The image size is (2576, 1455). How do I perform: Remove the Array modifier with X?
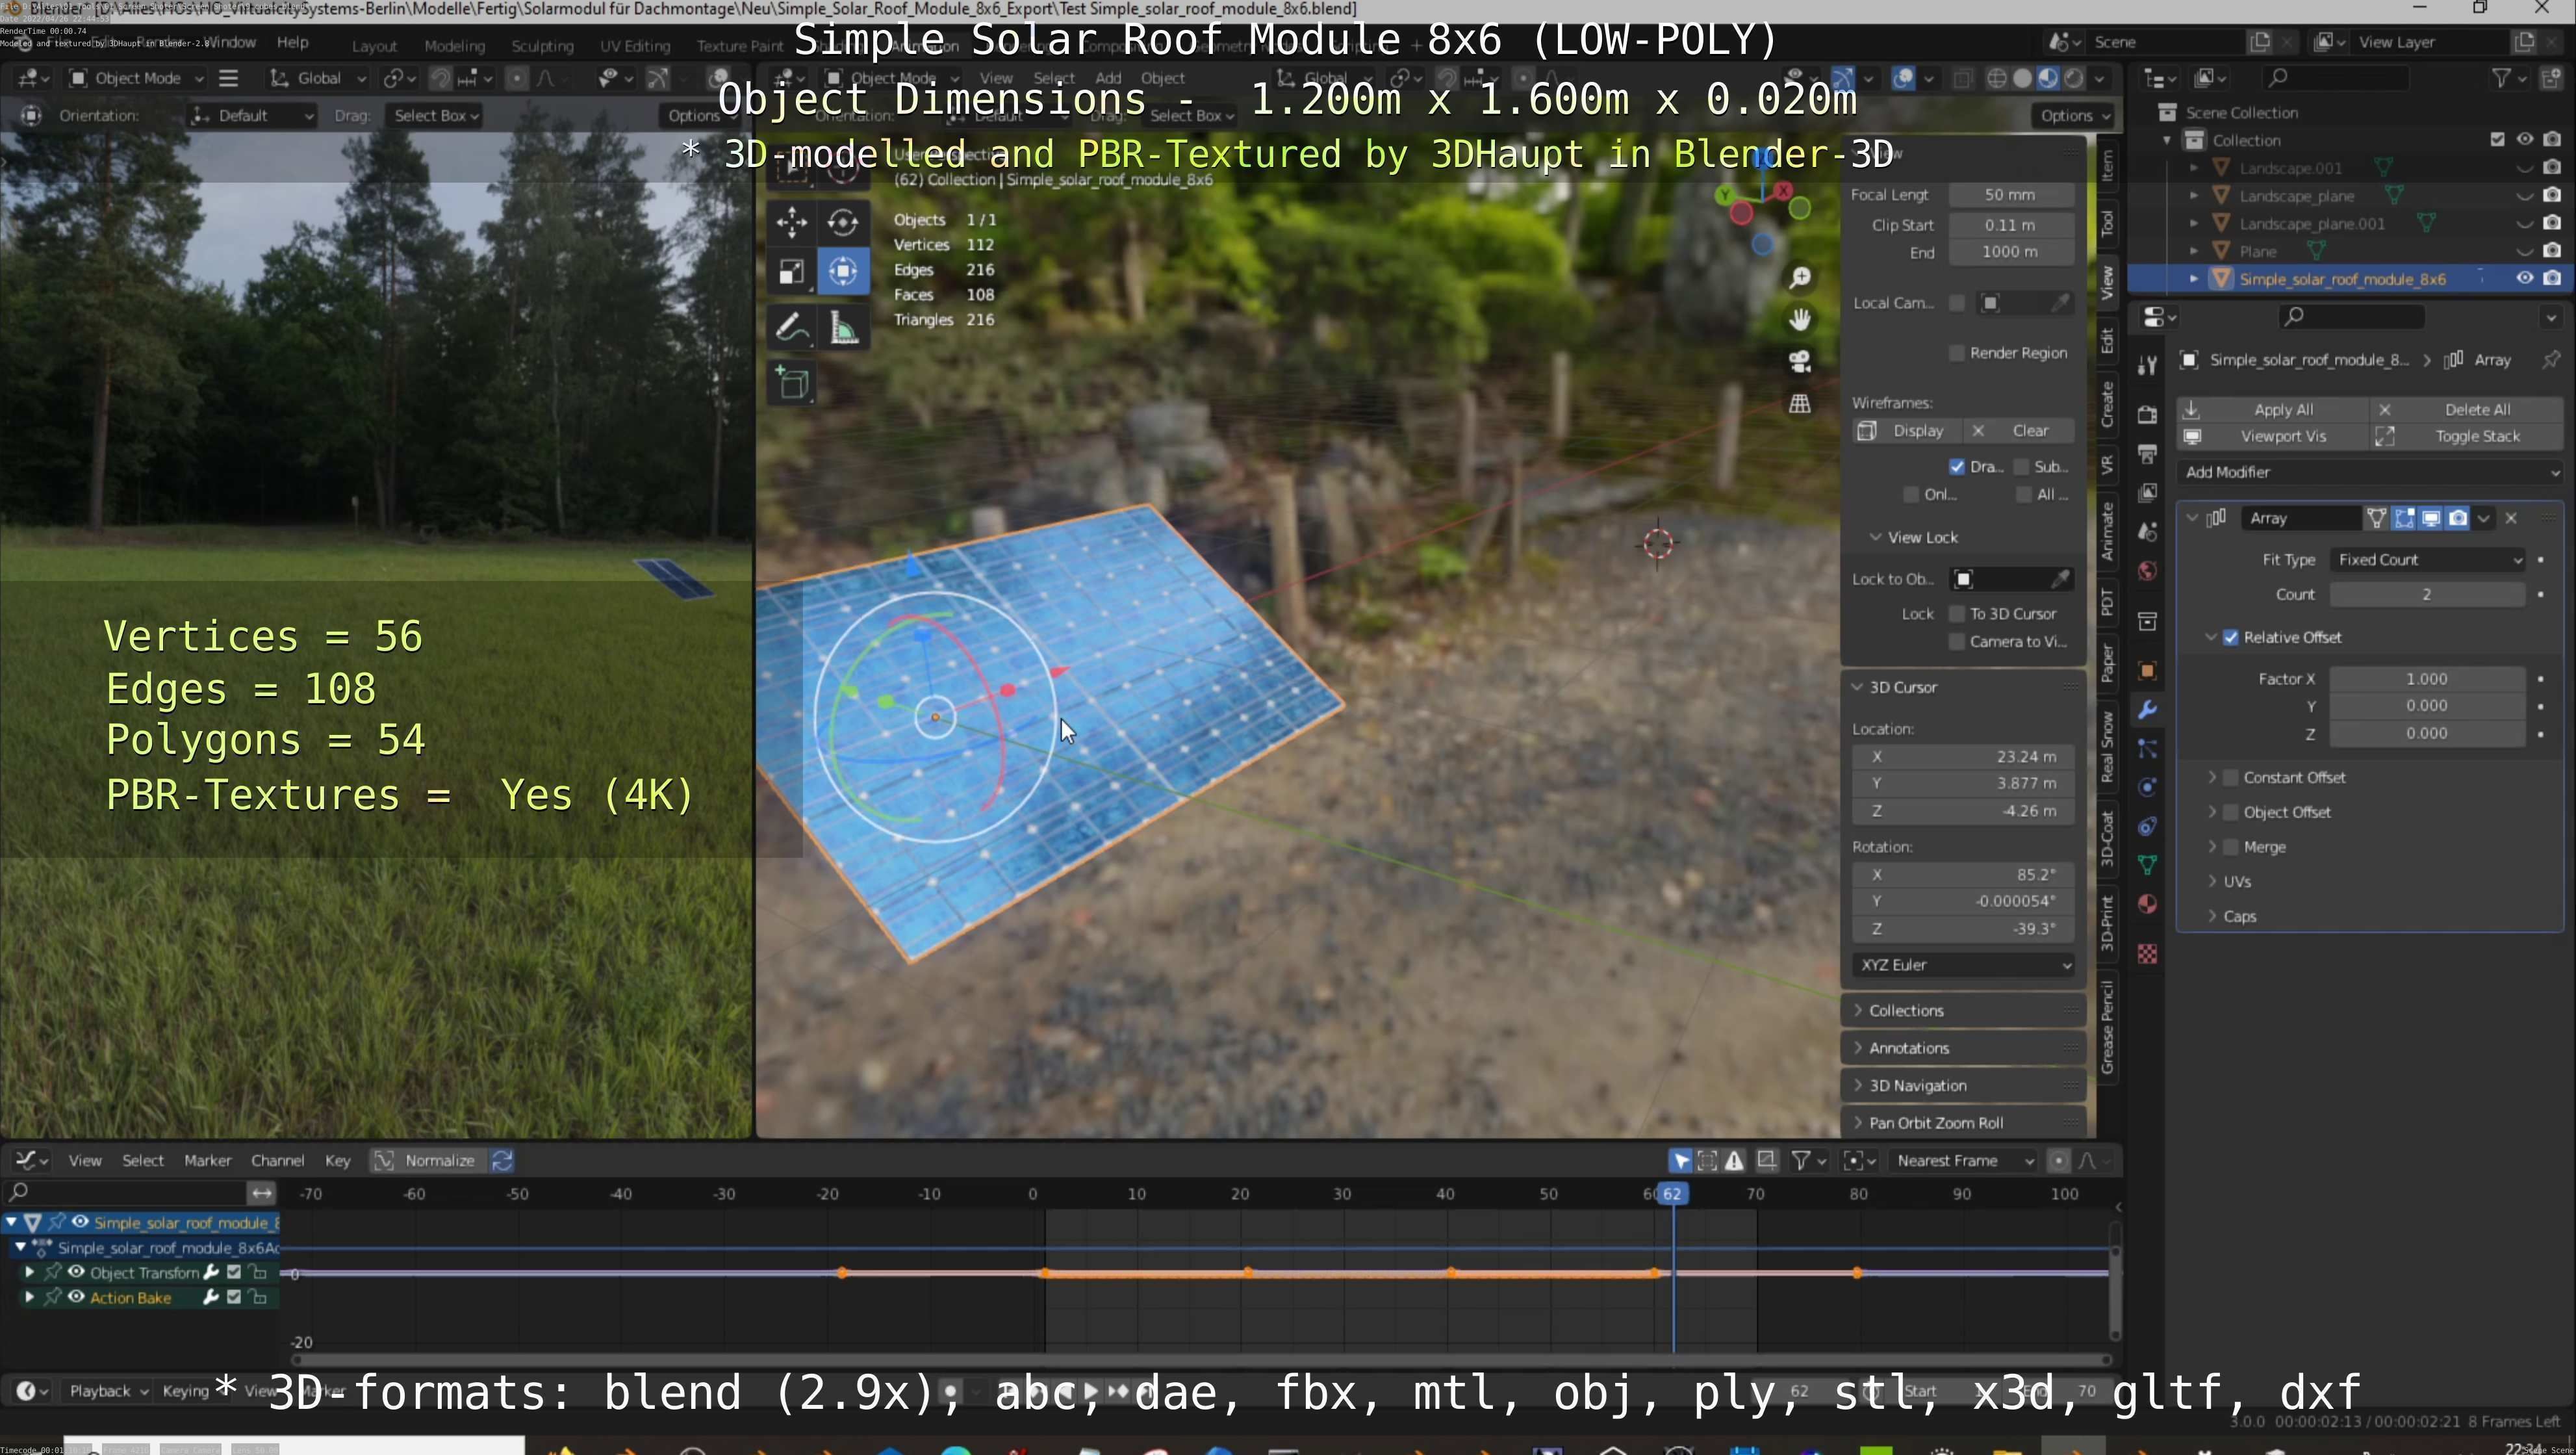2511,518
